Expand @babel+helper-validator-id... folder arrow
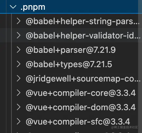Viewport: 142px width, 133px height. click(19, 36)
